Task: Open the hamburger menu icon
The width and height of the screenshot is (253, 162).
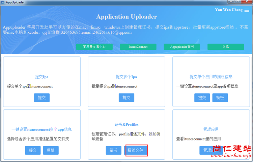Action: coord(247,10)
